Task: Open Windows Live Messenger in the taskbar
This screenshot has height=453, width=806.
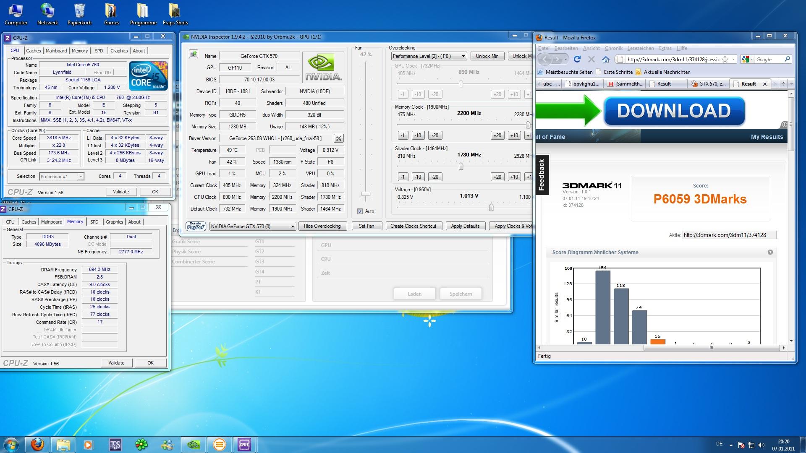Action: point(167,444)
